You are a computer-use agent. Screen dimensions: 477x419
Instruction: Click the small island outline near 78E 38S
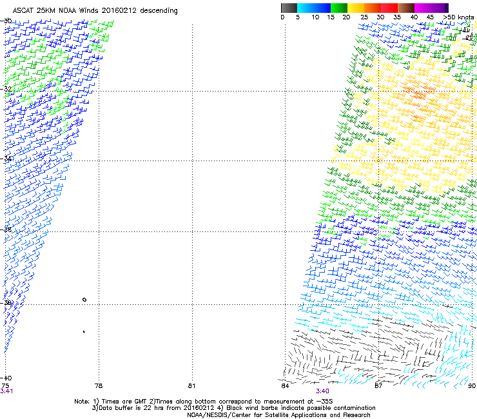click(x=84, y=300)
